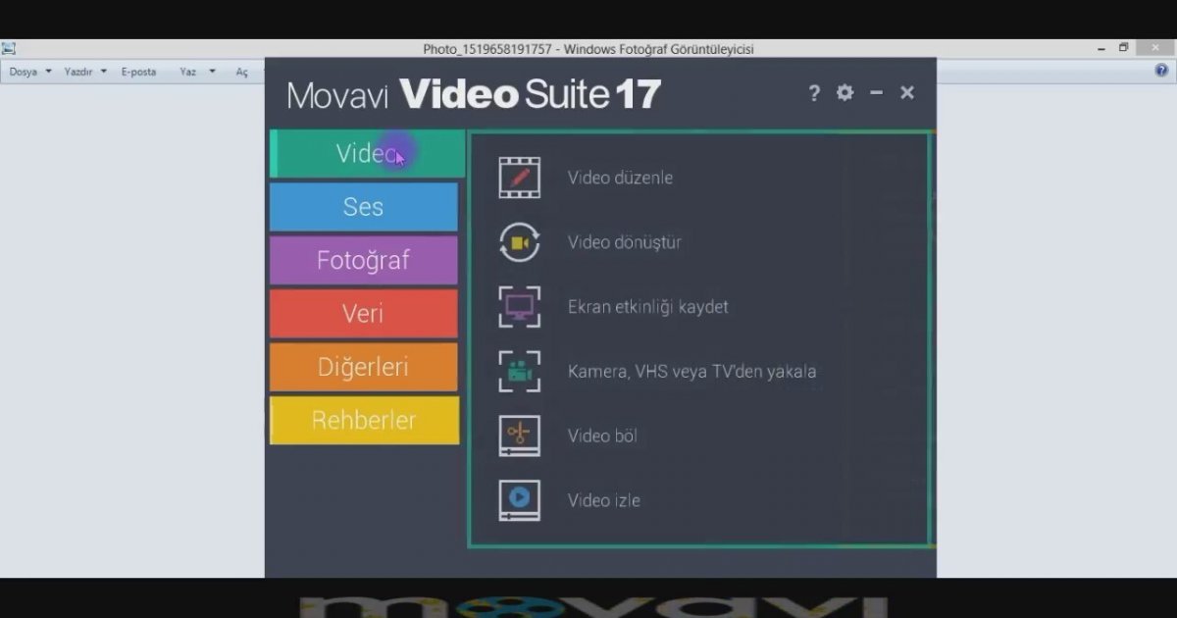
Task: Open Movavi help question mark
Action: (814, 93)
